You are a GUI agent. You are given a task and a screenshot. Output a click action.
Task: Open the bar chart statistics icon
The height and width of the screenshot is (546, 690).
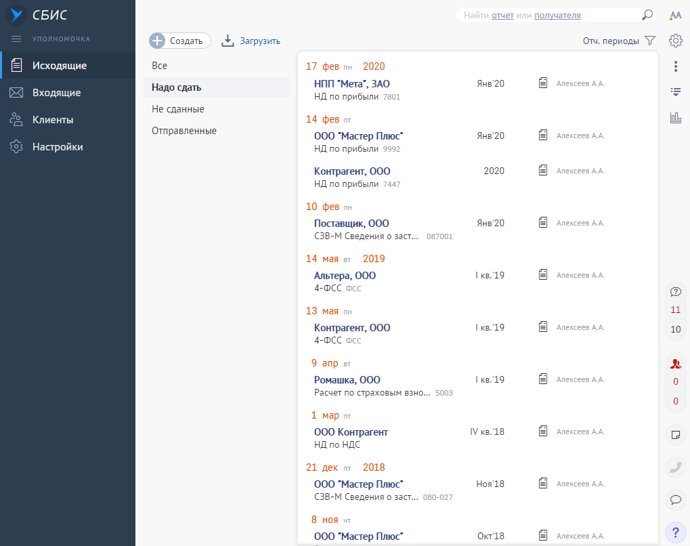675,118
